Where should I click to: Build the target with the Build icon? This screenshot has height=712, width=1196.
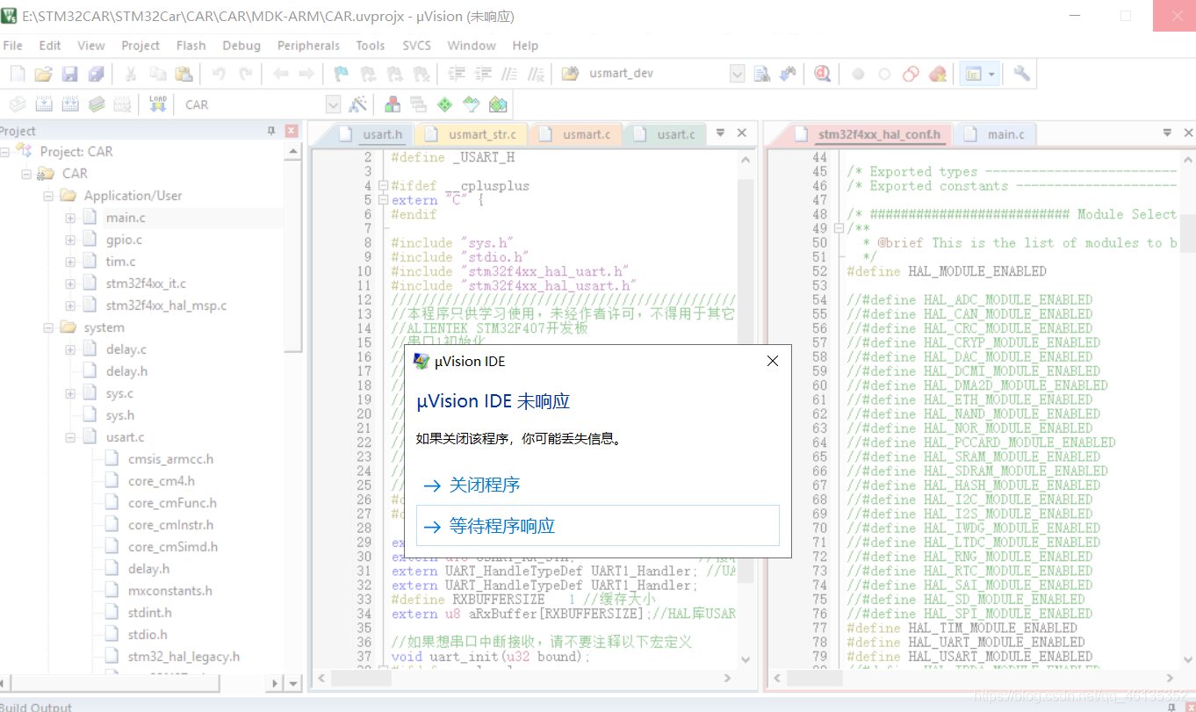(x=43, y=104)
